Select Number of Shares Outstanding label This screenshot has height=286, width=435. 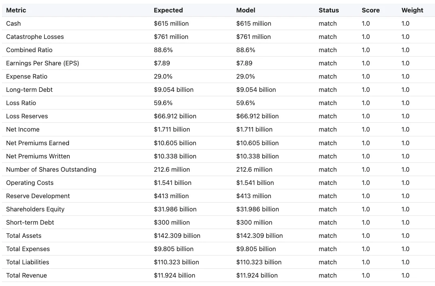51,169
